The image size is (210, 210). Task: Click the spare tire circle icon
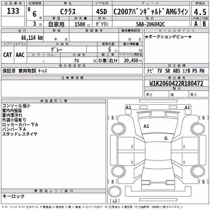pos(115,191)
